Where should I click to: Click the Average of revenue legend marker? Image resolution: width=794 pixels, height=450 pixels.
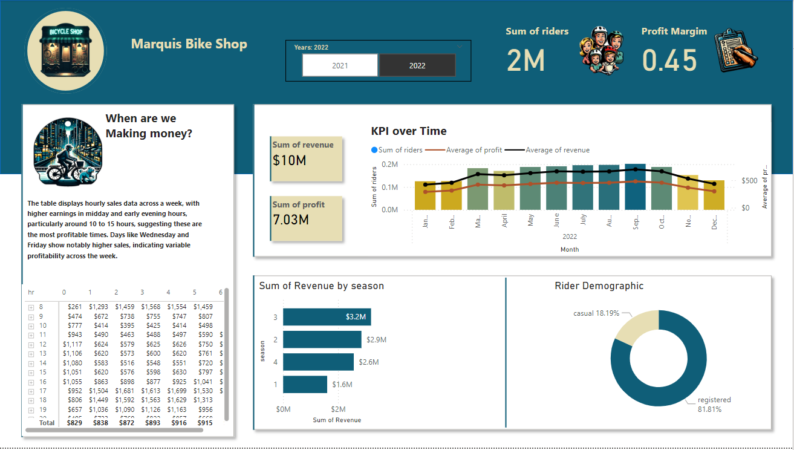tap(515, 150)
